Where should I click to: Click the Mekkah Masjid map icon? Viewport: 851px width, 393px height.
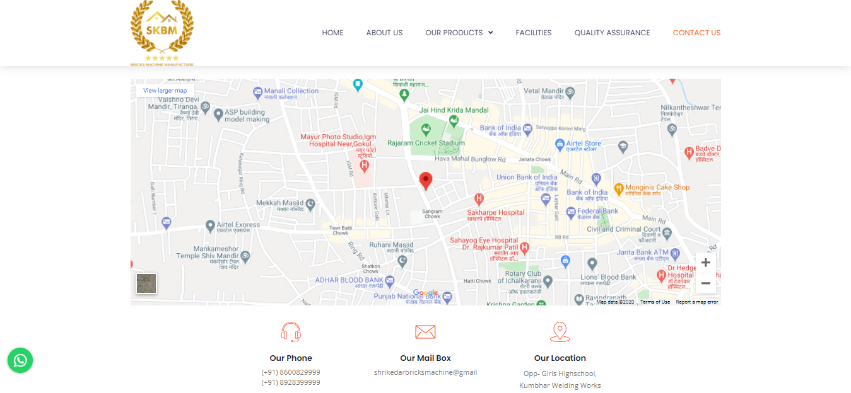click(x=310, y=203)
